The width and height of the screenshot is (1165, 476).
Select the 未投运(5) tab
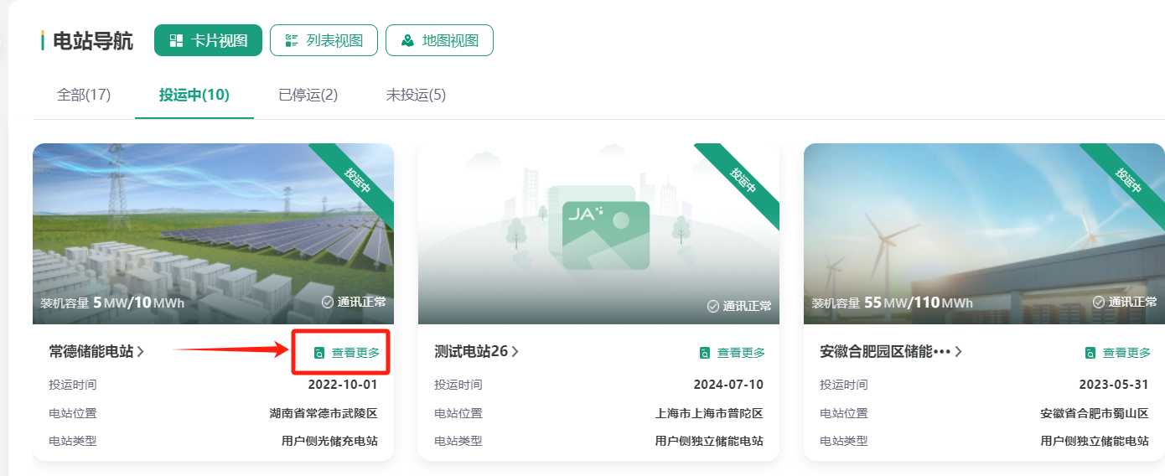click(x=416, y=95)
